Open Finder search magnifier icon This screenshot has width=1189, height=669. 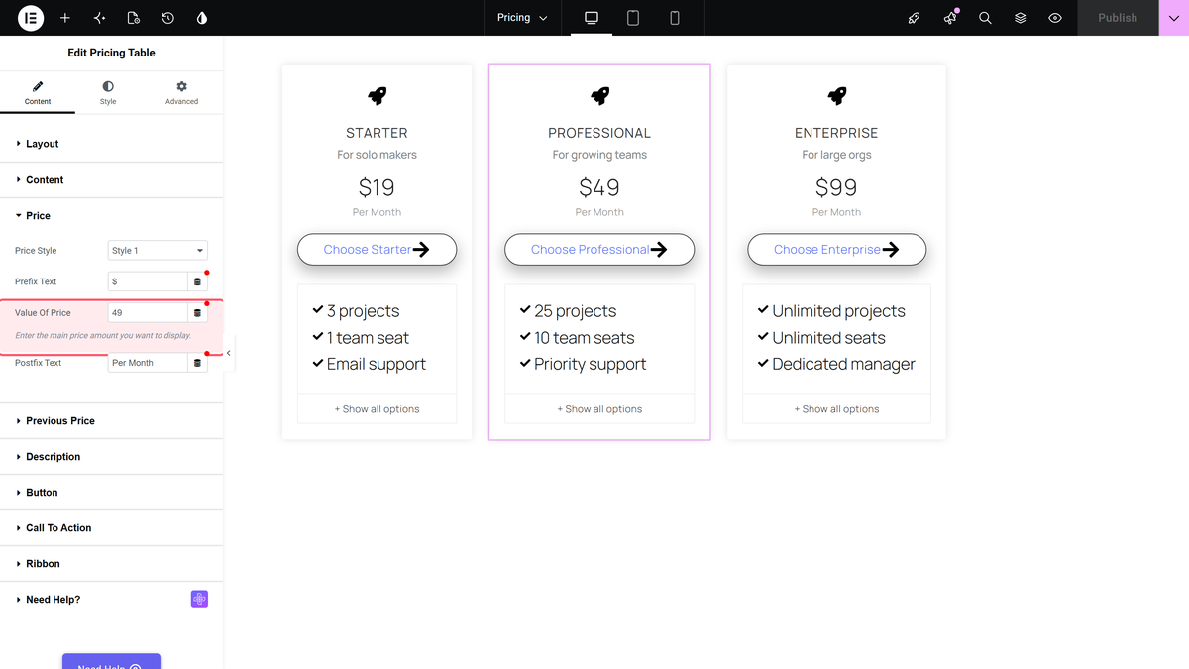pyautogui.click(x=985, y=18)
